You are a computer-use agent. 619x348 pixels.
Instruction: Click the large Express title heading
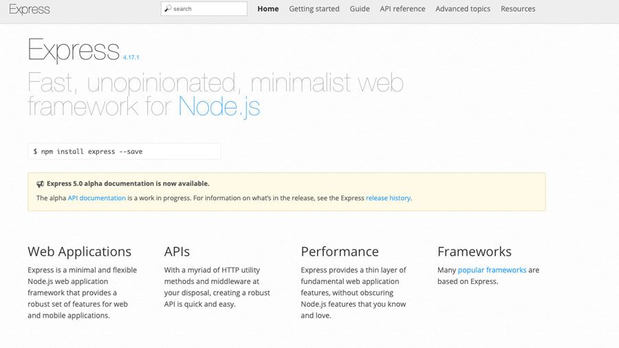click(x=74, y=50)
